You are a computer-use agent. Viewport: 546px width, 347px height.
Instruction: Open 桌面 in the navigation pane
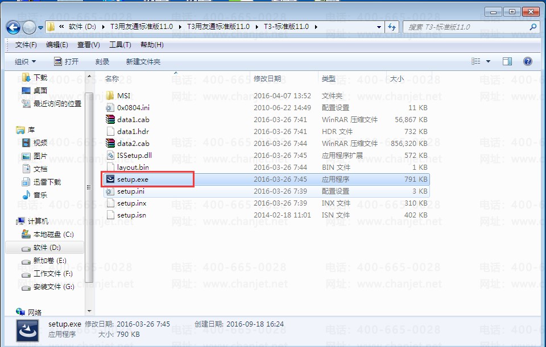click(40, 90)
